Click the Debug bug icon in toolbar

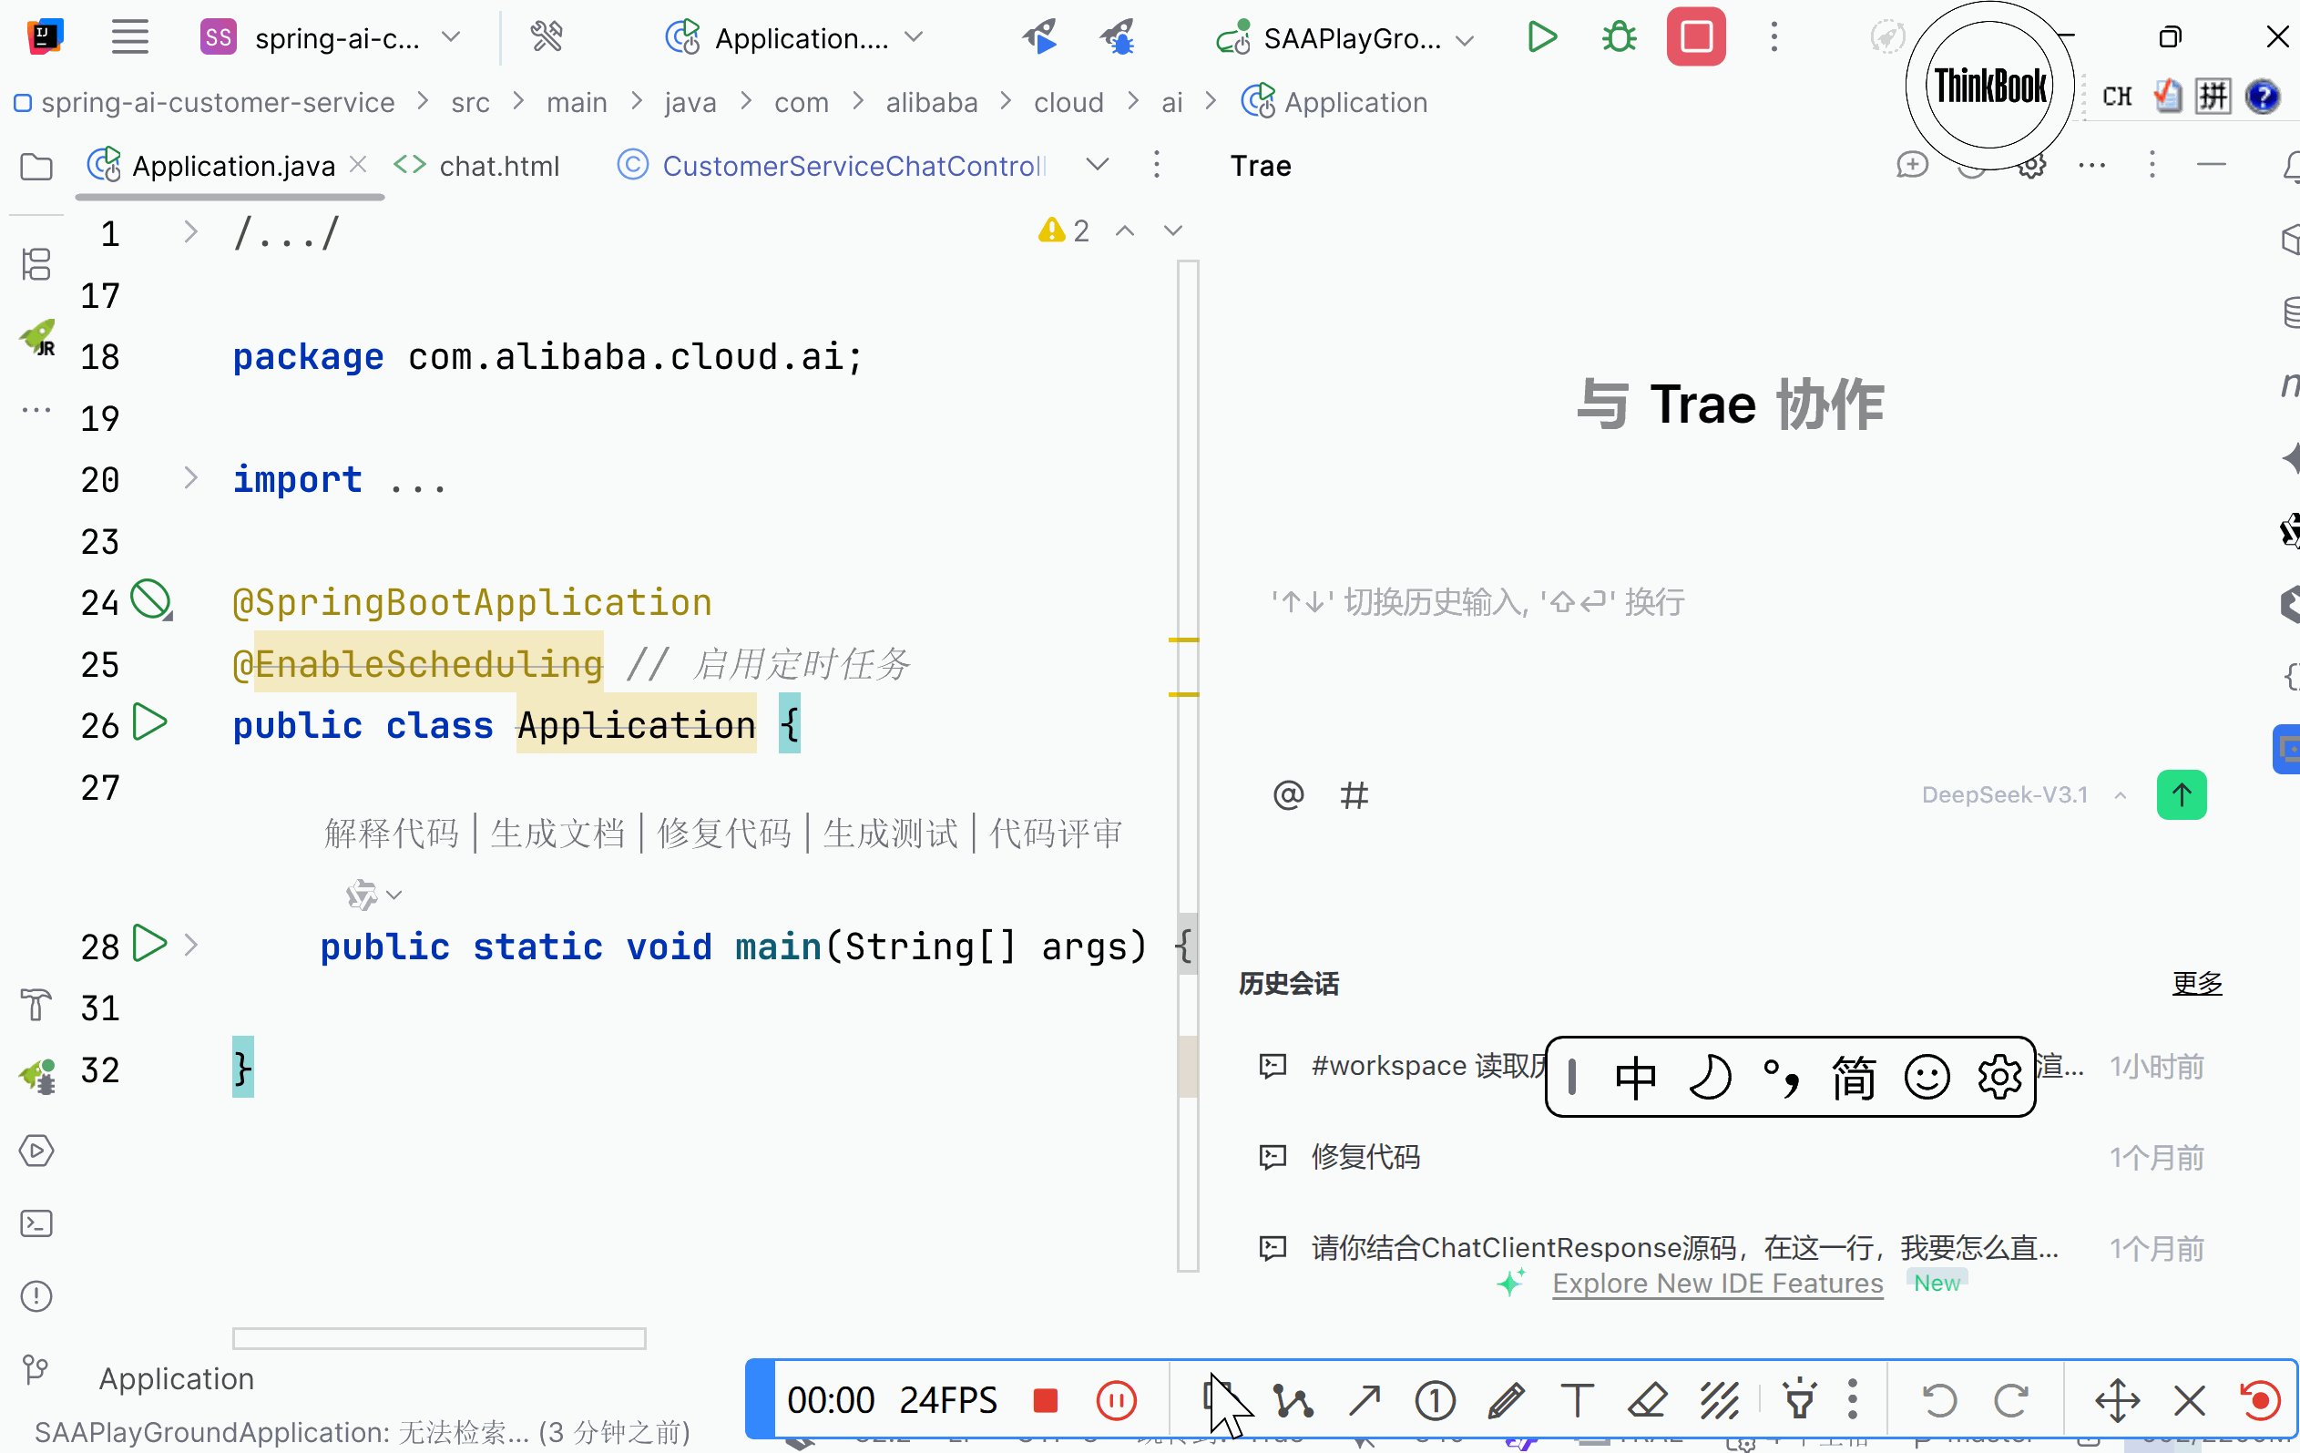point(1619,37)
